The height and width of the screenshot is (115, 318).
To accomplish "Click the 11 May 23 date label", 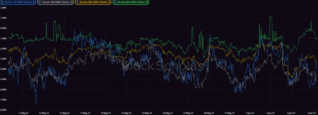I will tap(23, 113).
